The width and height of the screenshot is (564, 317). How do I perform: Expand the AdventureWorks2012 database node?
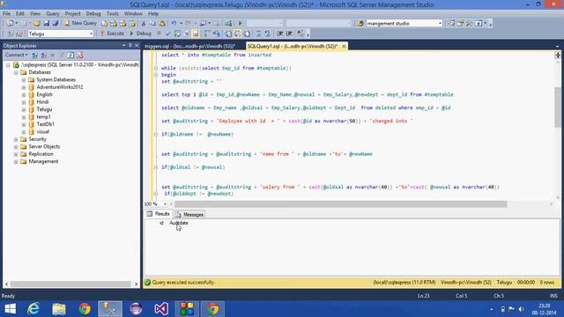[x=24, y=87]
